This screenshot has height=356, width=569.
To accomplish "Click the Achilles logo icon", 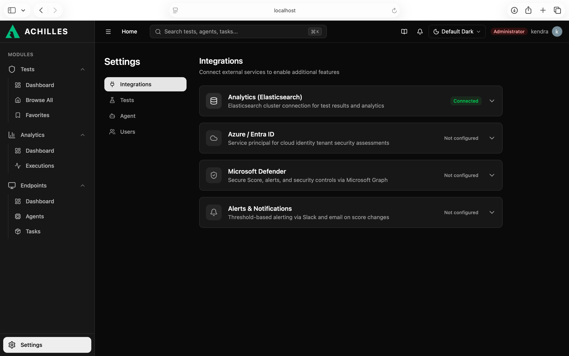I will pos(13,31).
